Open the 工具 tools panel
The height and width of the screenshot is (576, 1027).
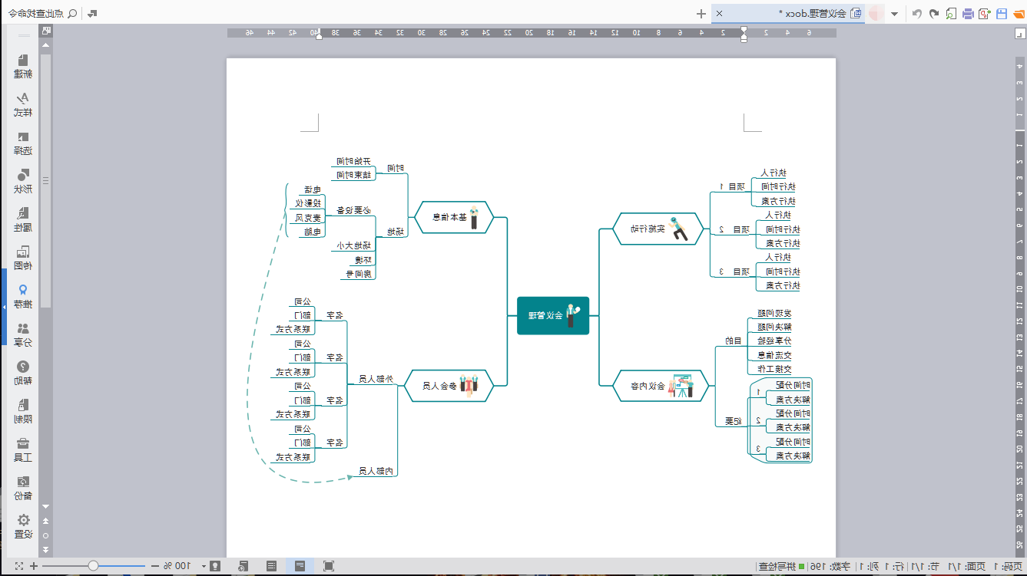point(24,450)
